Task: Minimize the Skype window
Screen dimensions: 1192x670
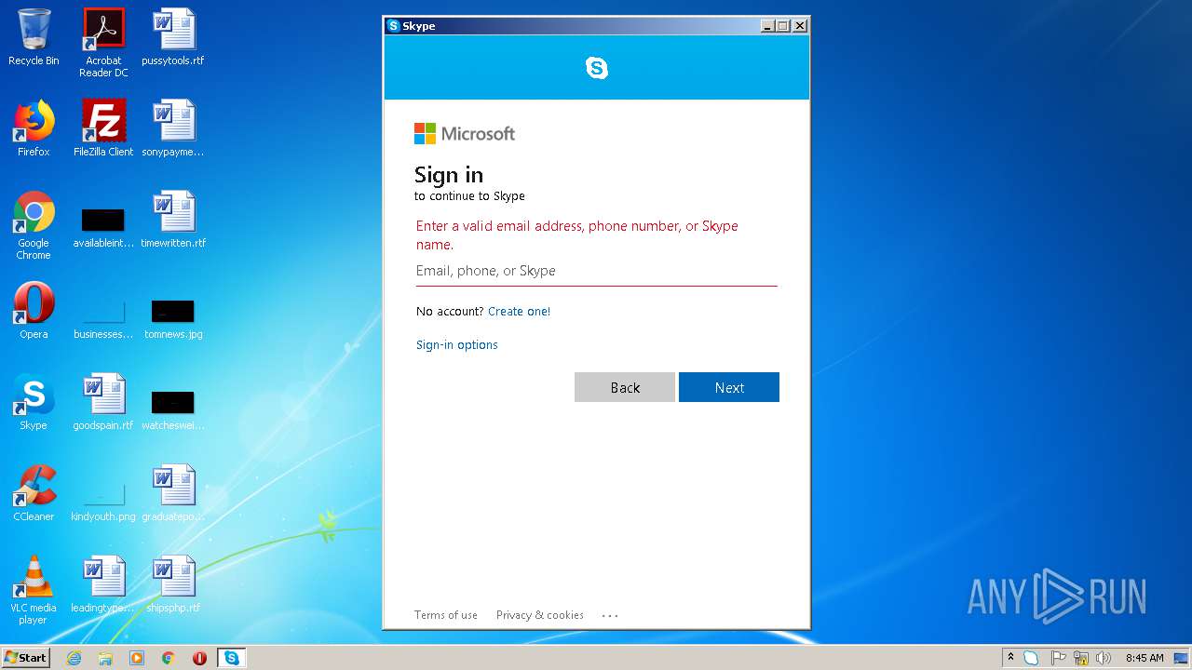Action: [x=767, y=26]
